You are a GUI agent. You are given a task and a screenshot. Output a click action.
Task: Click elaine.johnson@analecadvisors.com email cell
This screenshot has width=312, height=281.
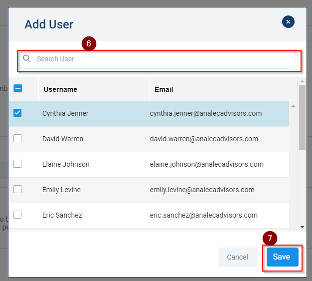pyautogui.click(x=206, y=164)
